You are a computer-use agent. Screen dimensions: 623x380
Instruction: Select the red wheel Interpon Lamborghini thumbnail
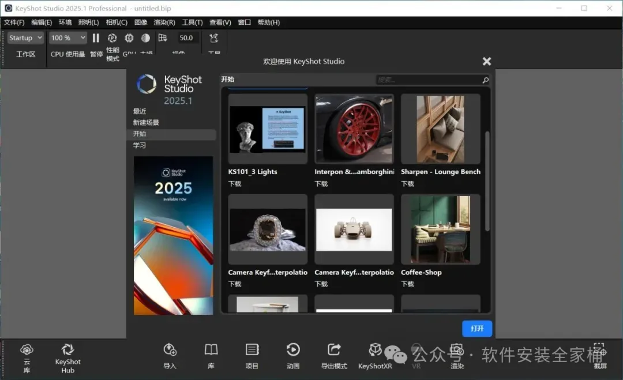(x=354, y=129)
